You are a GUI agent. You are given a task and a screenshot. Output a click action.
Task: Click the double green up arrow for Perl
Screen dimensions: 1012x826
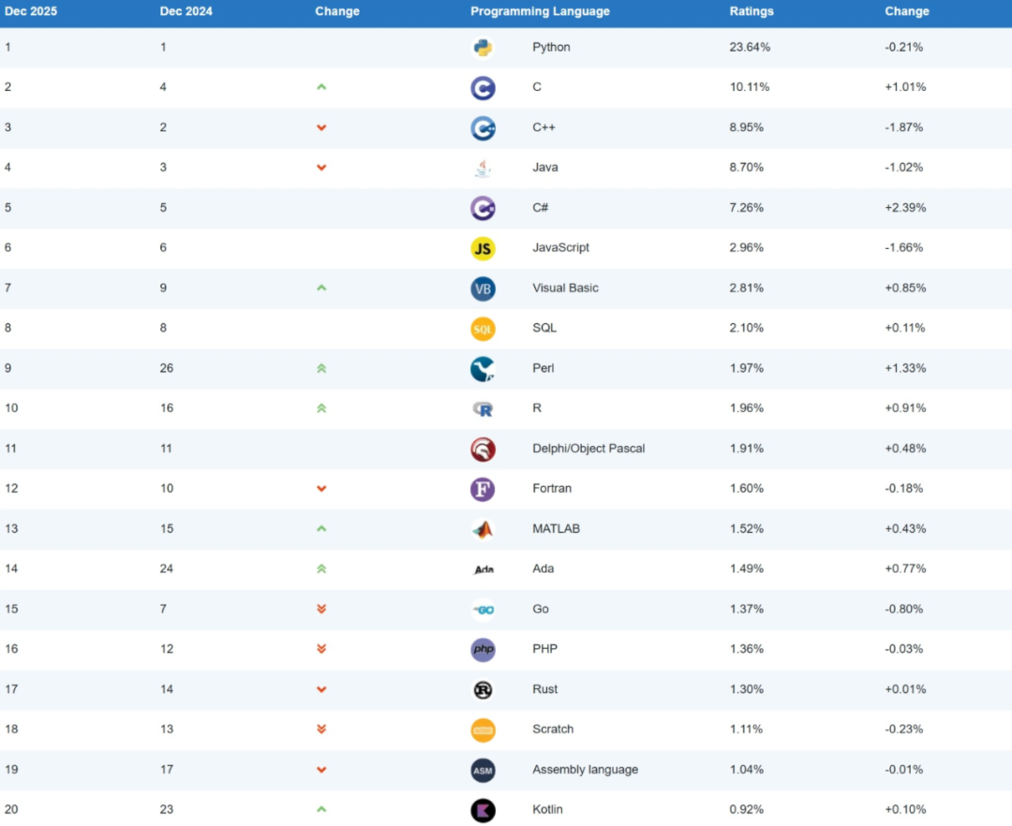coord(321,368)
